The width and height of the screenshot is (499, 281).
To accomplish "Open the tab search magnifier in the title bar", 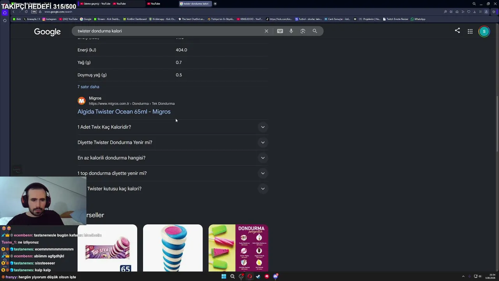I will tap(474, 4).
